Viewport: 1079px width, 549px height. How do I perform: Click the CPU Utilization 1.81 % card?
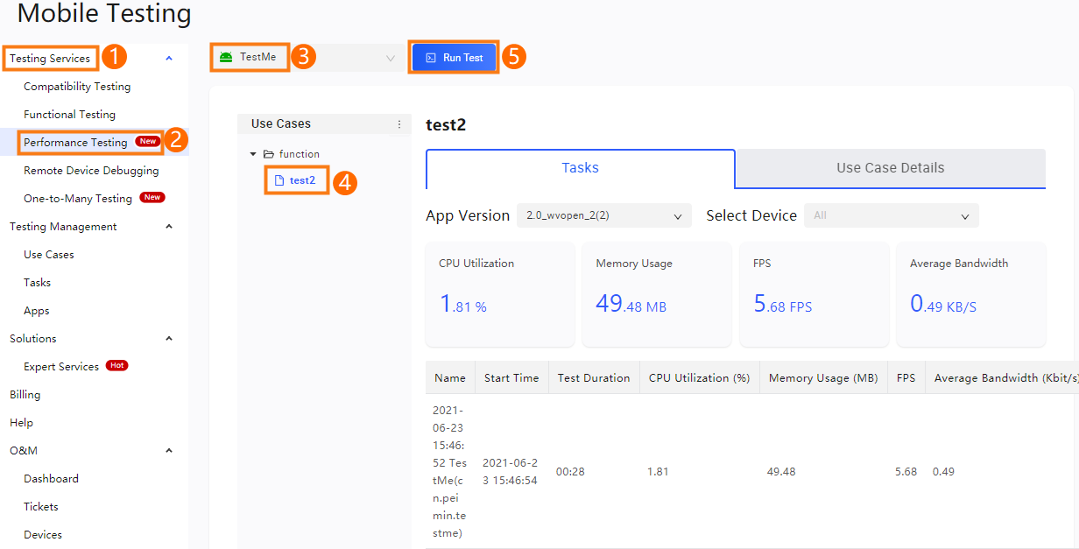(500, 295)
